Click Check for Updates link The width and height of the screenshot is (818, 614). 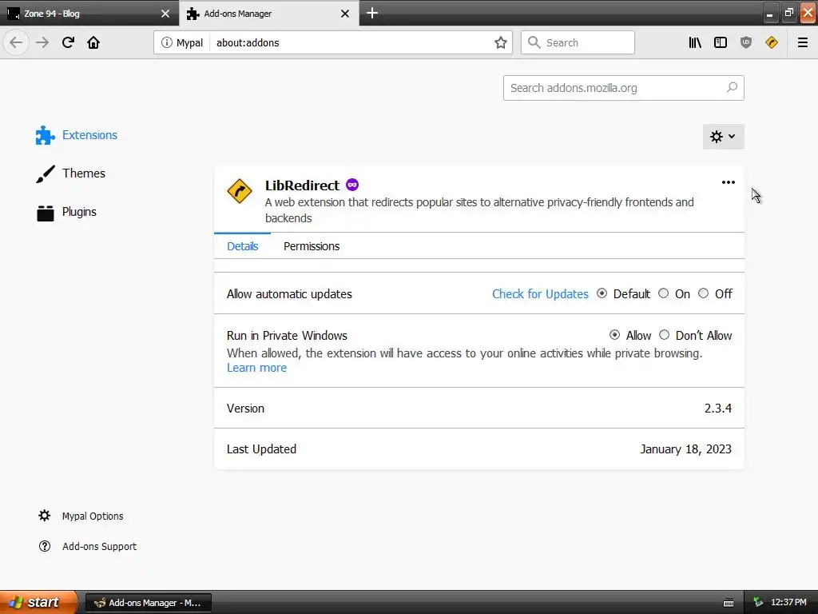(x=540, y=294)
